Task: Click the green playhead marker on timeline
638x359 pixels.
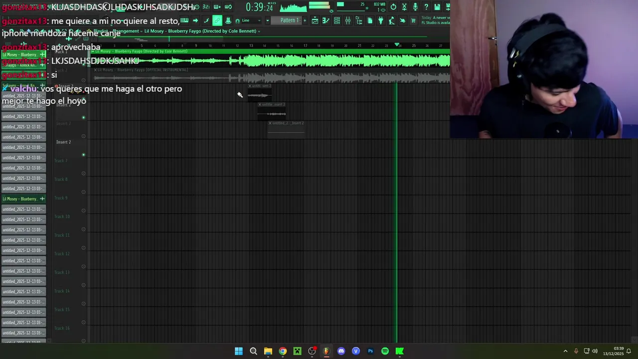Action: point(397,45)
